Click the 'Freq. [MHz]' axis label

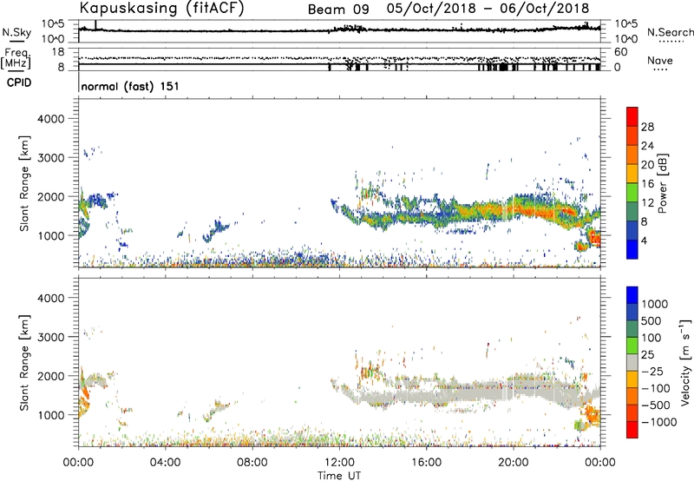point(16,58)
